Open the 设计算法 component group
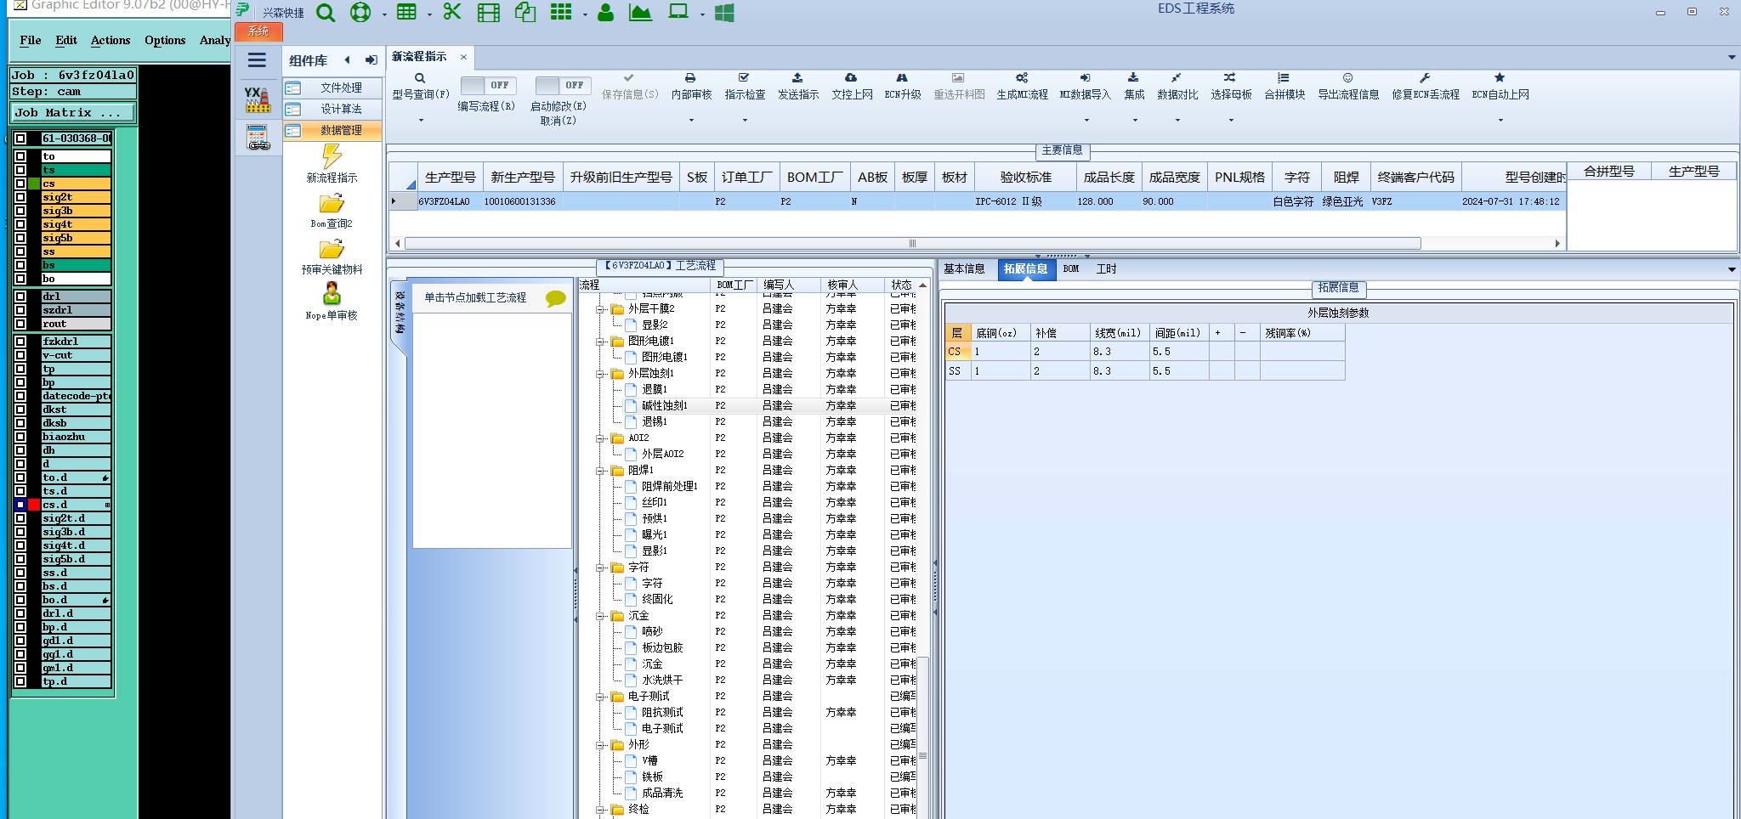 332,109
